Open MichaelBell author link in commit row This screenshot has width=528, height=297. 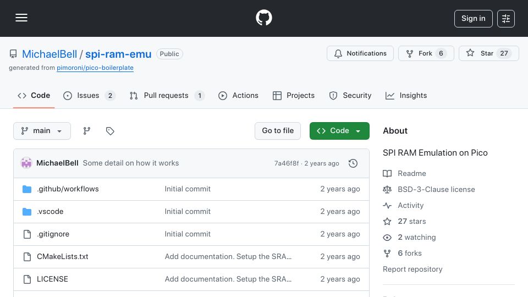pos(57,163)
